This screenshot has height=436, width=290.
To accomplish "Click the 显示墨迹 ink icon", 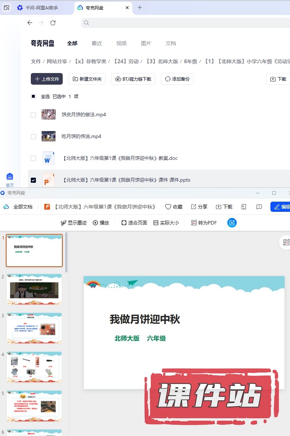I will 63,223.
